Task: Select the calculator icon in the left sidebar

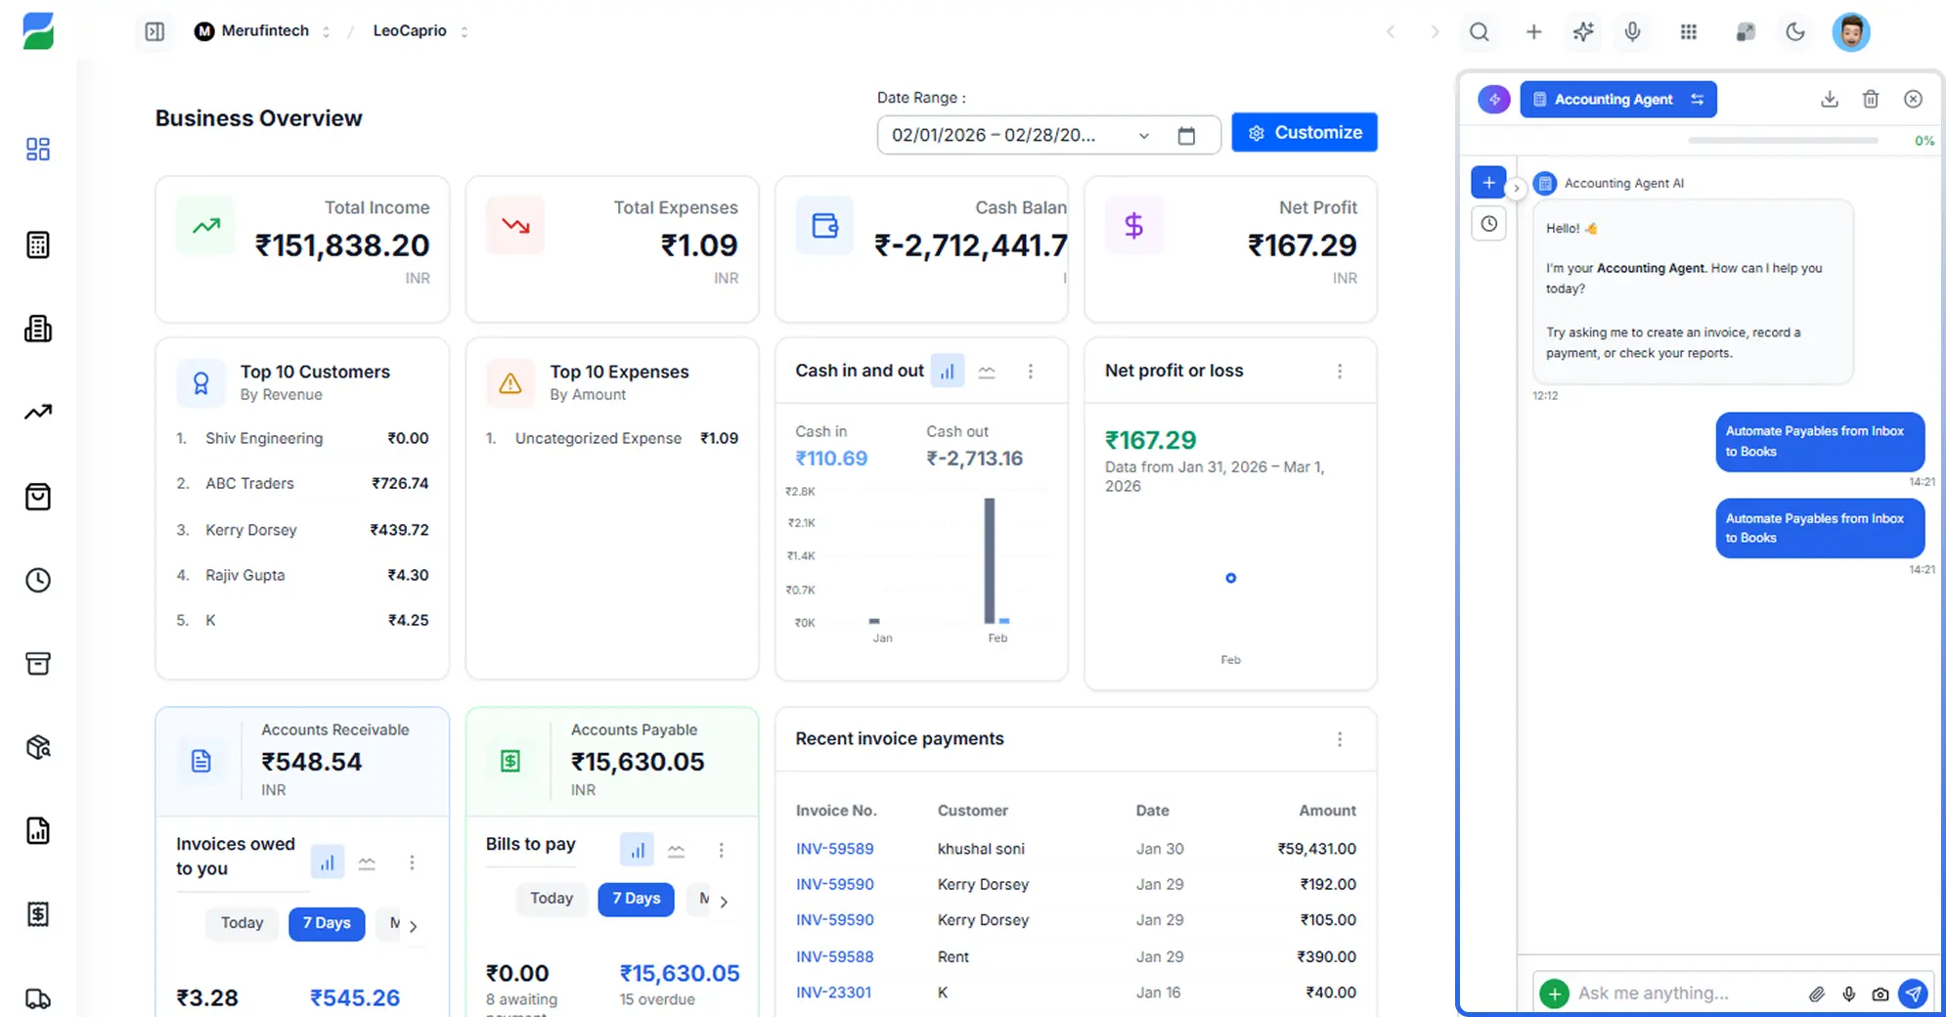Action: click(37, 244)
